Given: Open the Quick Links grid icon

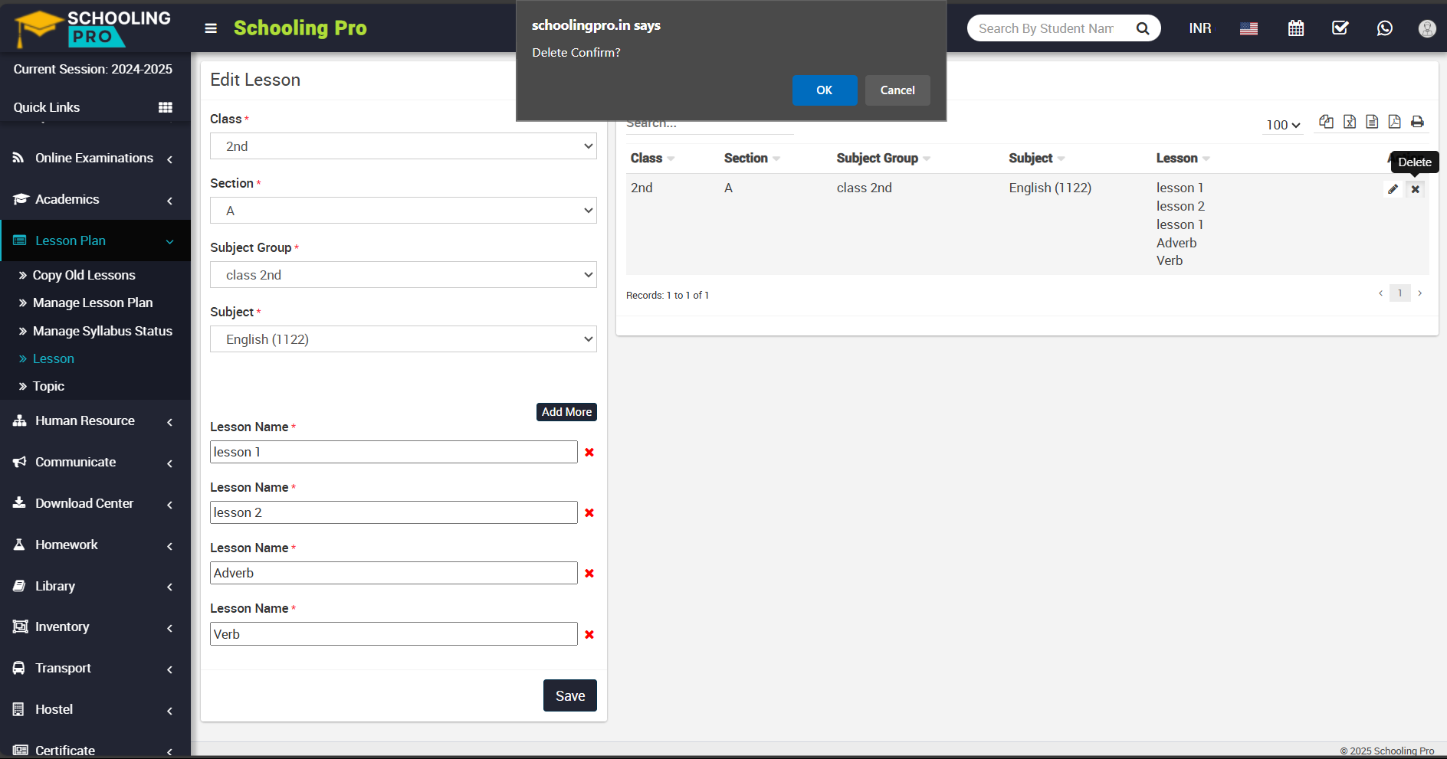Looking at the screenshot, I should click(166, 107).
